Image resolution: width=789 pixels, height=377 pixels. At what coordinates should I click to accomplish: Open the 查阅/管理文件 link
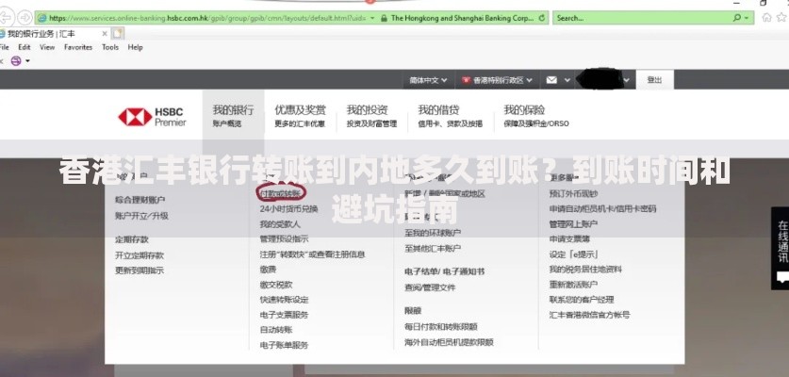click(430, 287)
